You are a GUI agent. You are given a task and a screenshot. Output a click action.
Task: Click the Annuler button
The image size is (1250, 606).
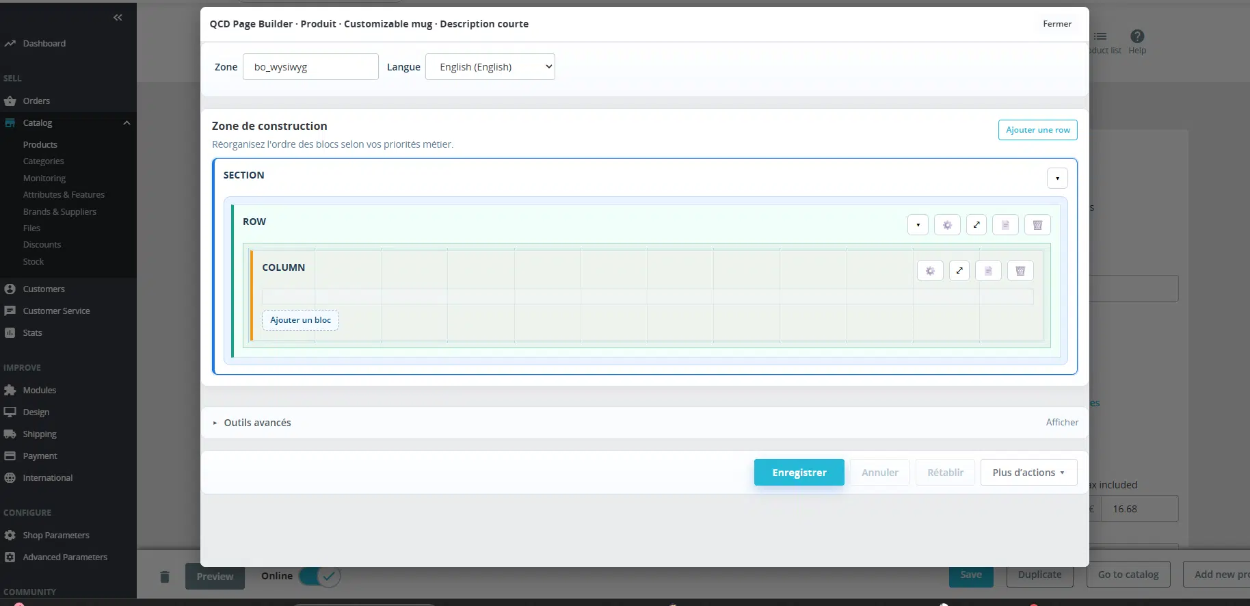coord(879,473)
